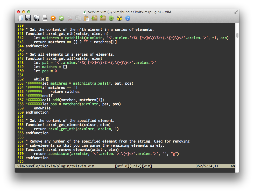254x193 pixels.
Task: Click the Save Session folder-plus icon
Action: [x=103, y=18]
